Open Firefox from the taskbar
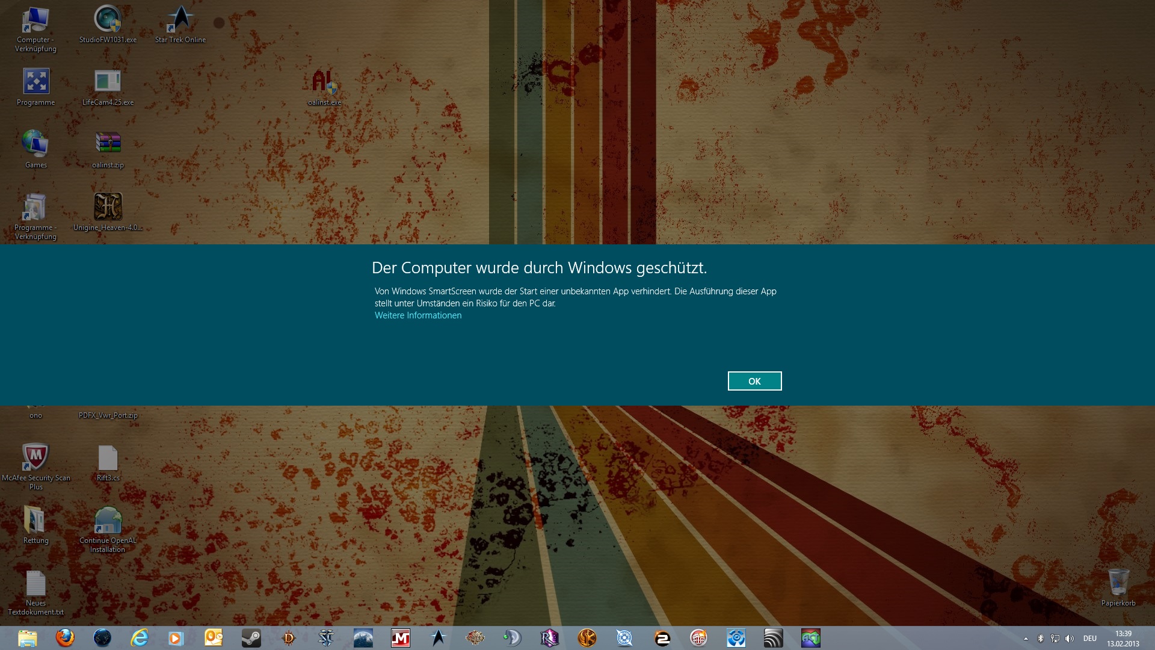 pos(65,638)
